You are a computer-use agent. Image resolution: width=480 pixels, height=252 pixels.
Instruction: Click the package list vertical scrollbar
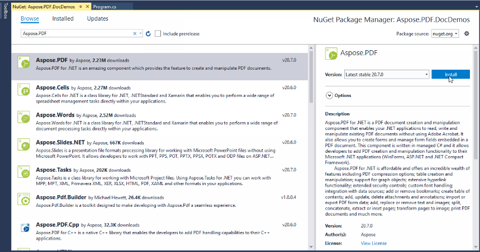click(311, 139)
